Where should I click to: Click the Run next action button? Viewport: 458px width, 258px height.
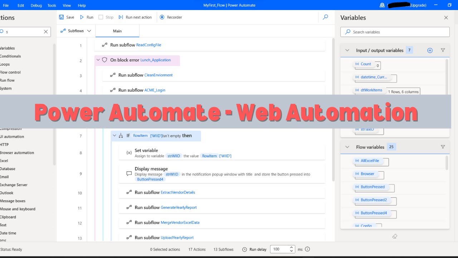point(135,17)
